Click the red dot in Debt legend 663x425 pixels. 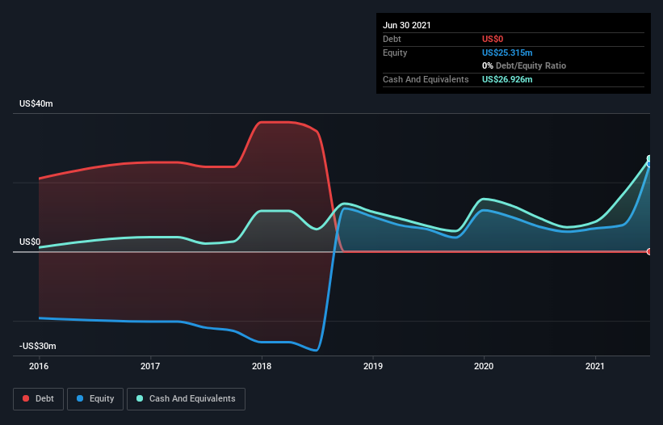26,398
